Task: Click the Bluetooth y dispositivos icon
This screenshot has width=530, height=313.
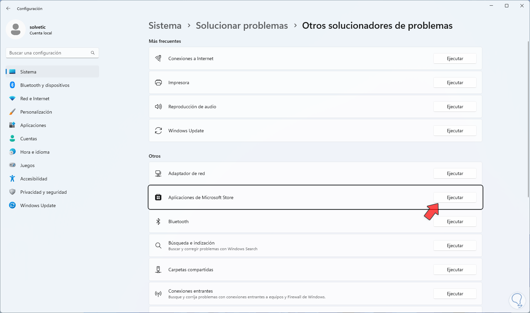Action: coord(12,85)
